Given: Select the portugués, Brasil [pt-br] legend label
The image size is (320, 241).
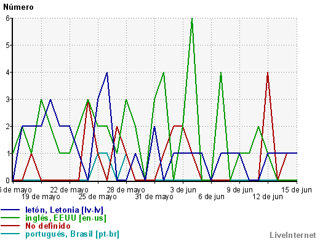Looking at the screenshot, I should (x=72, y=234).
